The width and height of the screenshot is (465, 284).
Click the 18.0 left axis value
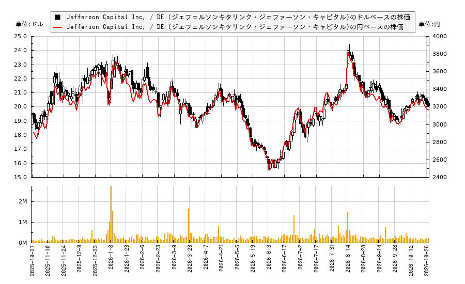click(21, 135)
